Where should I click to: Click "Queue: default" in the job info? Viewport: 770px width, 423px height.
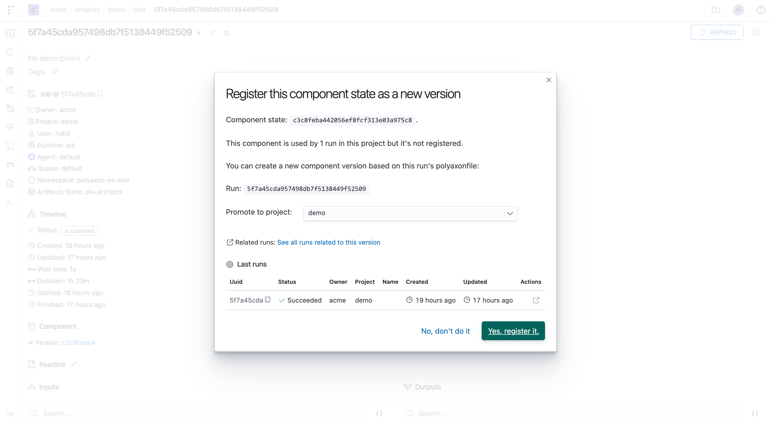[60, 168]
